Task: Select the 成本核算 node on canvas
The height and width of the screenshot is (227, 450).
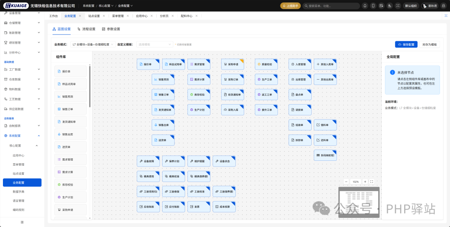Action: point(224,207)
